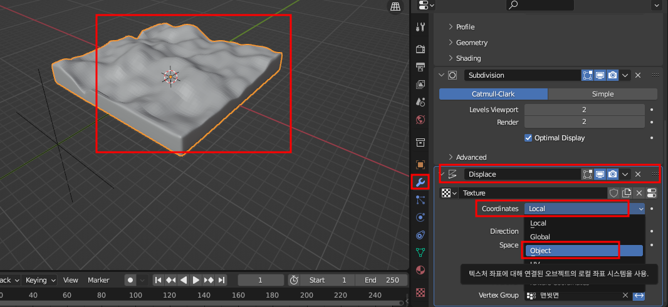Image resolution: width=668 pixels, height=307 pixels.
Task: Unlink the Texture datablock X icon
Action: [639, 193]
